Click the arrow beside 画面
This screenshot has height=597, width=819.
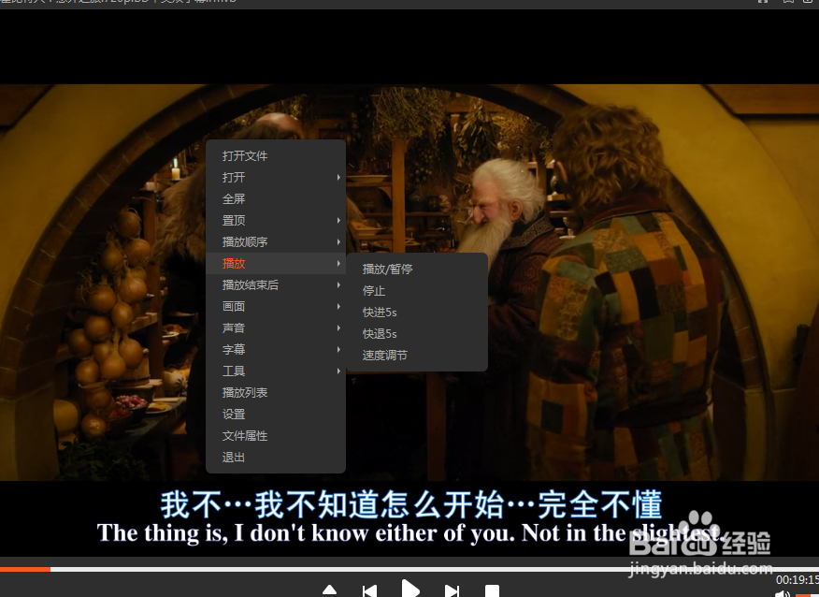pos(338,306)
